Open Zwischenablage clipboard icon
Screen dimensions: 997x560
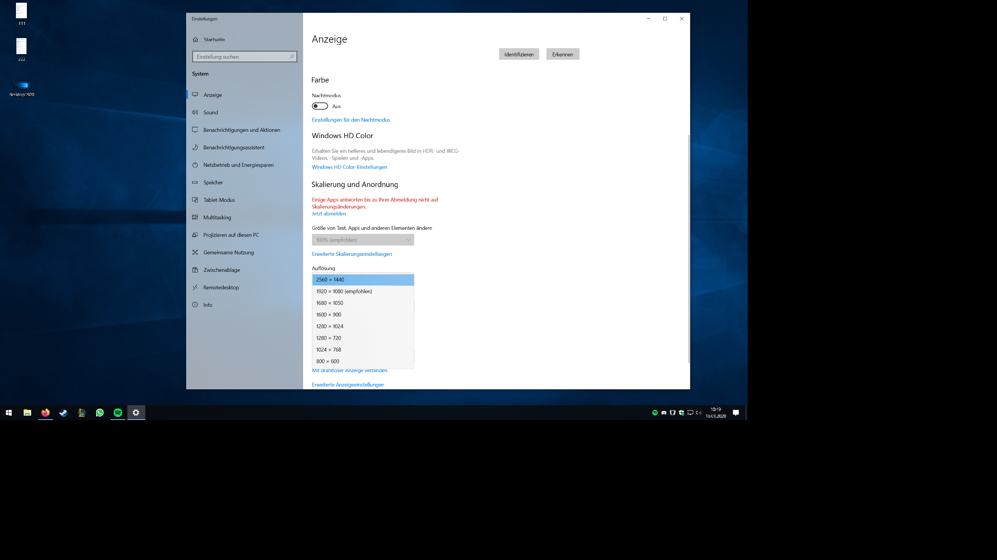[195, 270]
